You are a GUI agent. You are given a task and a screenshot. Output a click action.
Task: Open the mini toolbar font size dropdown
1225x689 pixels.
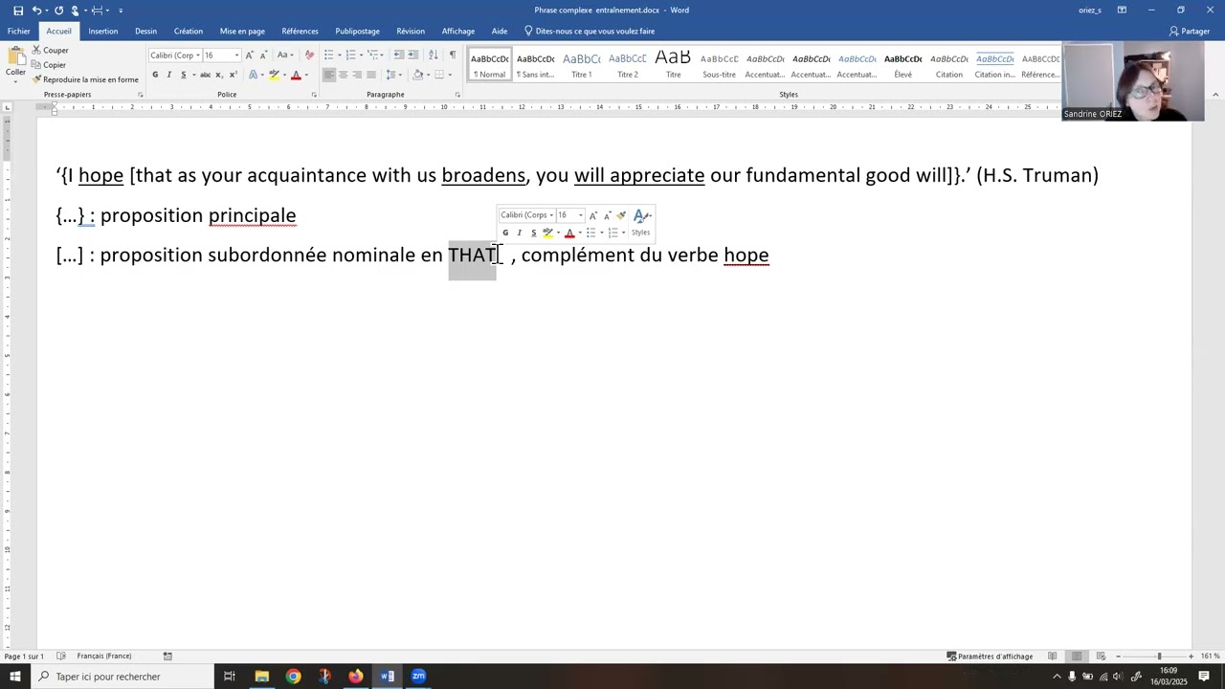580,215
